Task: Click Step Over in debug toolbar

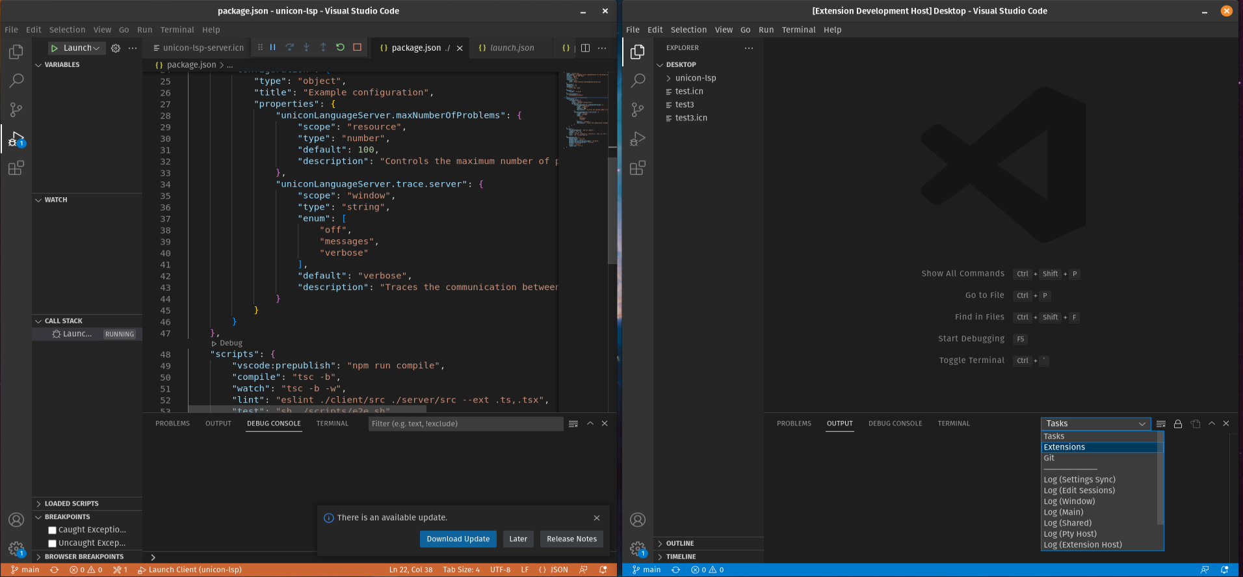Action: (x=290, y=47)
